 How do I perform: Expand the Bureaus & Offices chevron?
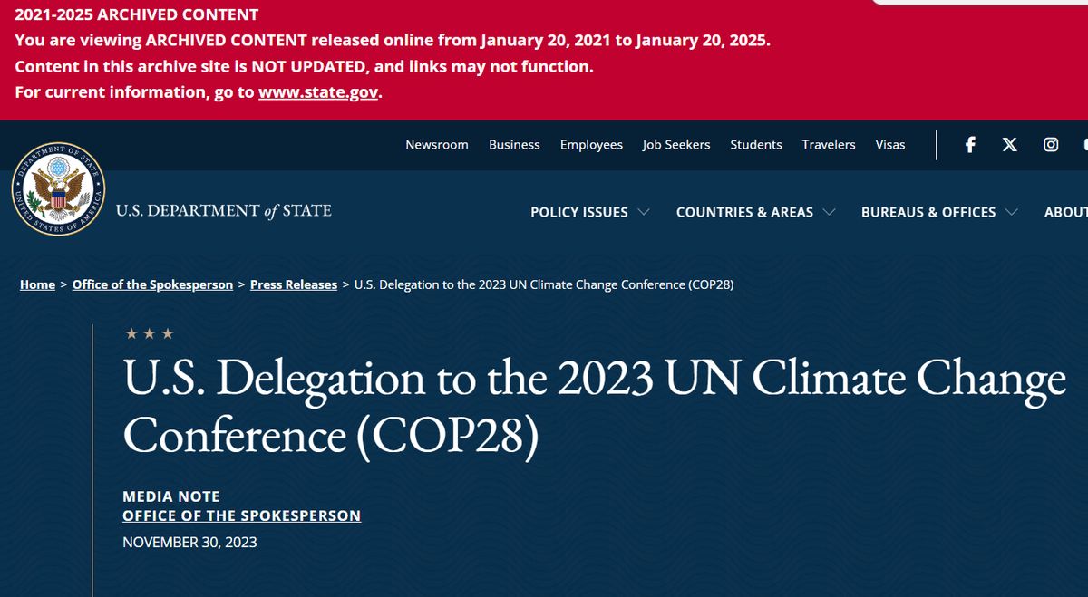point(1011,212)
